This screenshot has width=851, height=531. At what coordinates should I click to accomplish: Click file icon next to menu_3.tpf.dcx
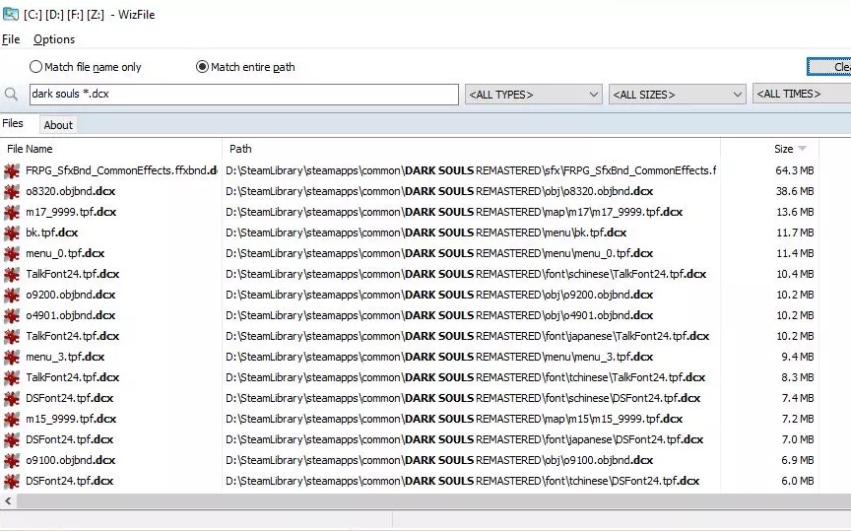click(x=12, y=357)
